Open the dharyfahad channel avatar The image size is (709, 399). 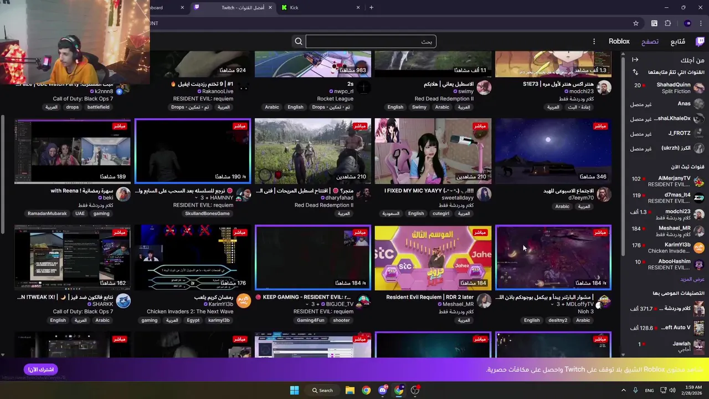tap(364, 194)
